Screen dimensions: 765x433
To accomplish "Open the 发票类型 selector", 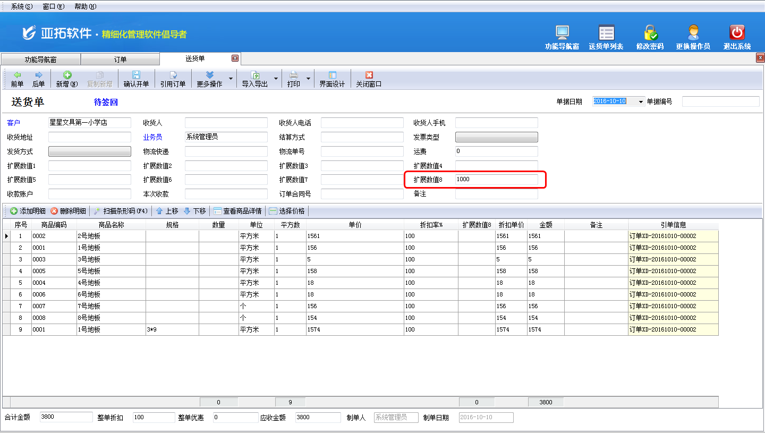I will click(496, 137).
